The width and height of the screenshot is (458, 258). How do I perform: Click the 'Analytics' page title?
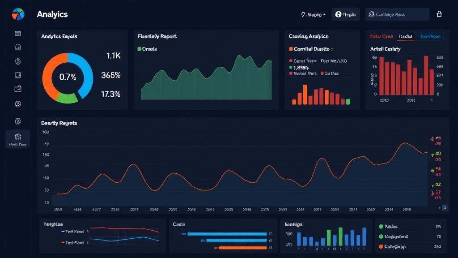[x=52, y=14]
